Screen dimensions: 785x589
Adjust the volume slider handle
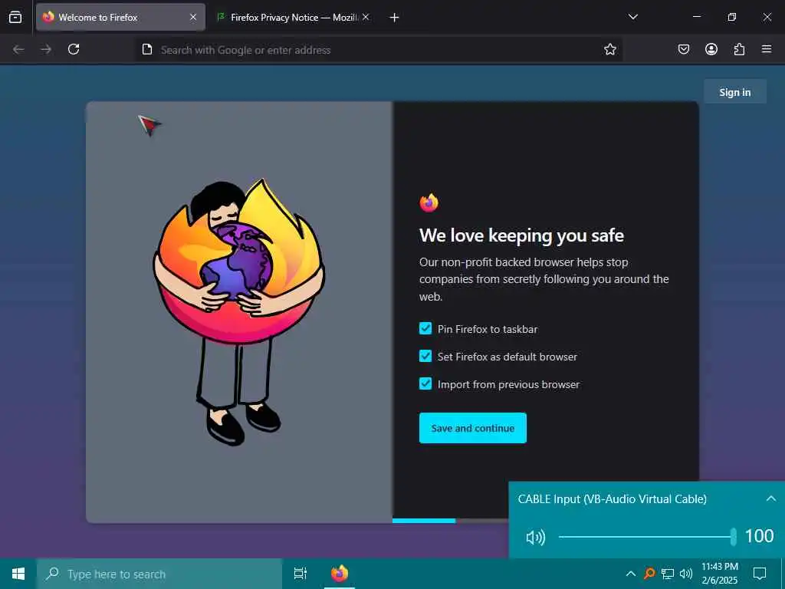[x=734, y=537]
